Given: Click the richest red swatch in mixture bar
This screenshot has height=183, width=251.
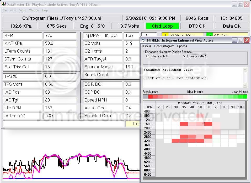Looking at the screenshot, I should [x=151, y=96].
